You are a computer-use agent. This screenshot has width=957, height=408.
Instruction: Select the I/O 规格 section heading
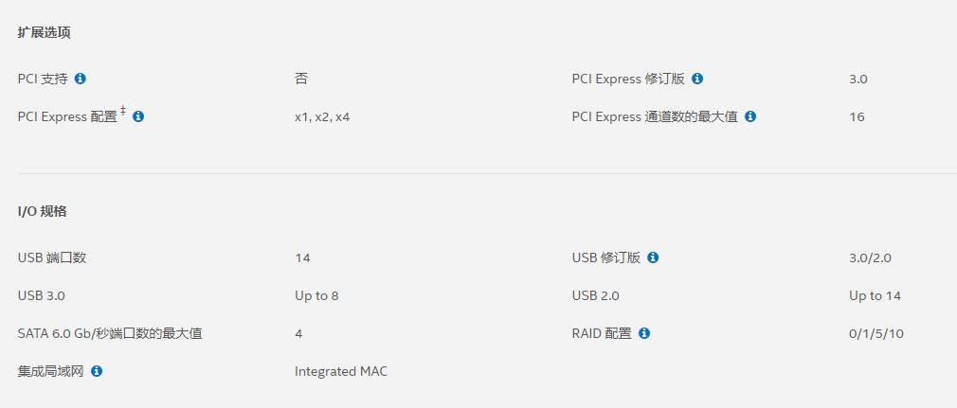(x=43, y=211)
